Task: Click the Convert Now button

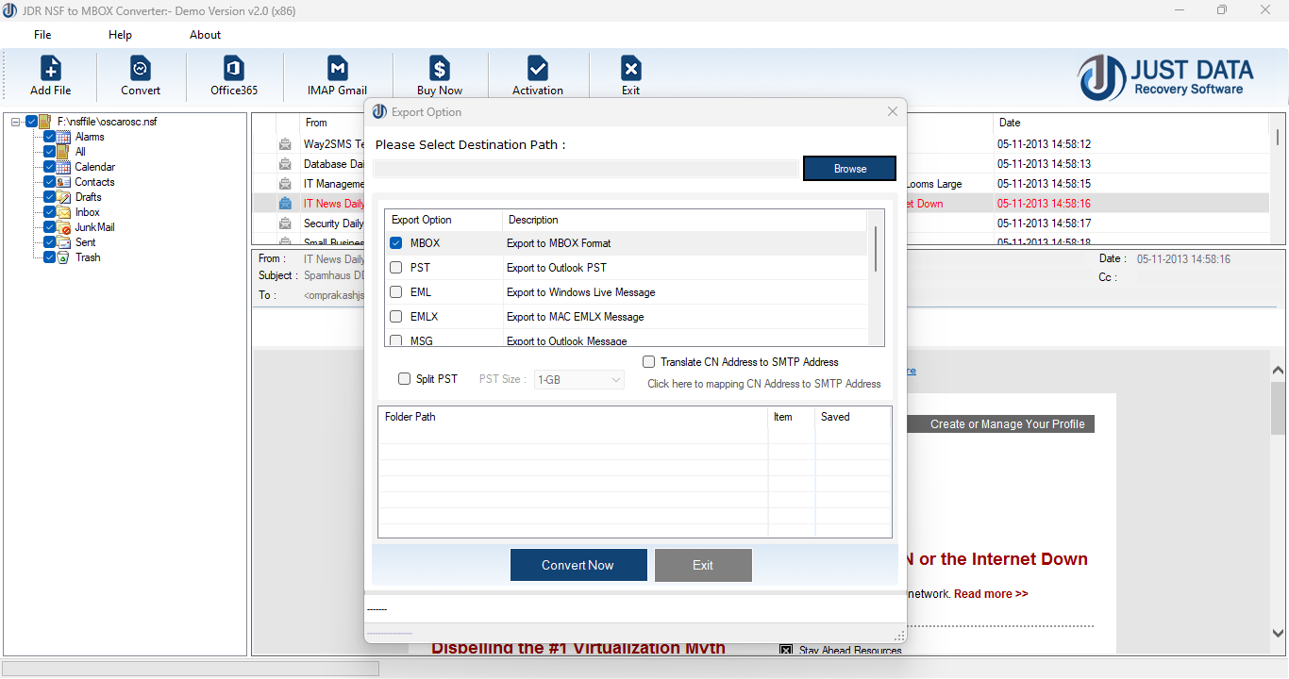Action: (578, 565)
